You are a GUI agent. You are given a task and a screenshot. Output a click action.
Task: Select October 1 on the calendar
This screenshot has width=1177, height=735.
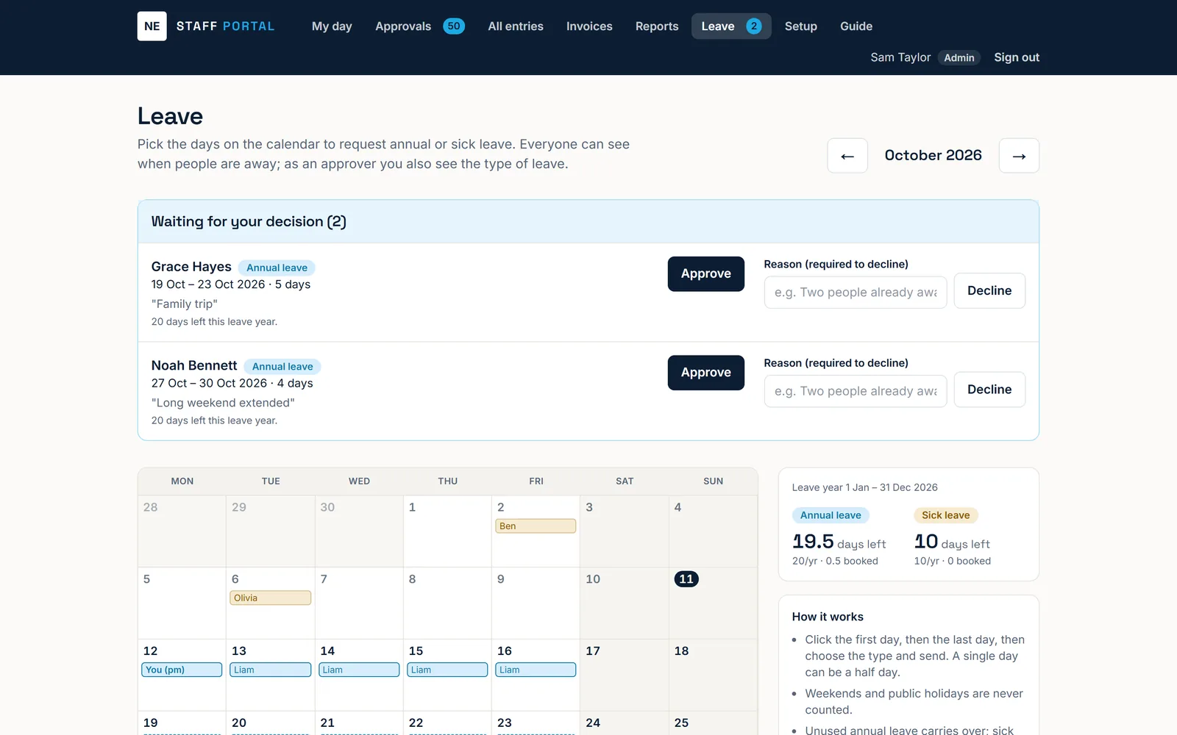(447, 531)
